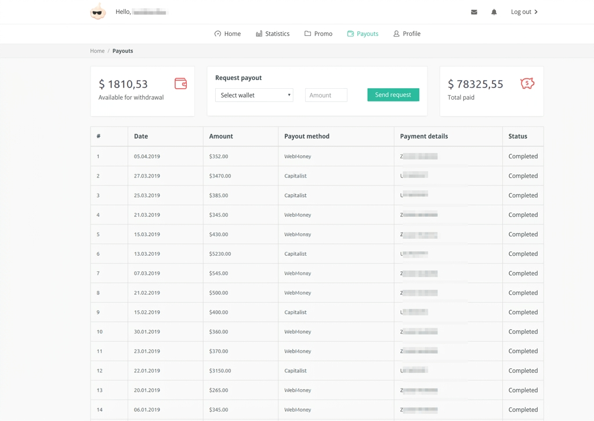
Task: Click the piggy bank icon
Action: click(527, 84)
